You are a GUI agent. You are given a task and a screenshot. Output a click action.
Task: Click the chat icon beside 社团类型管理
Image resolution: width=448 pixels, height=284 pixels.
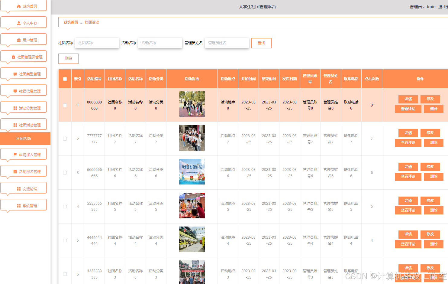click(15, 74)
